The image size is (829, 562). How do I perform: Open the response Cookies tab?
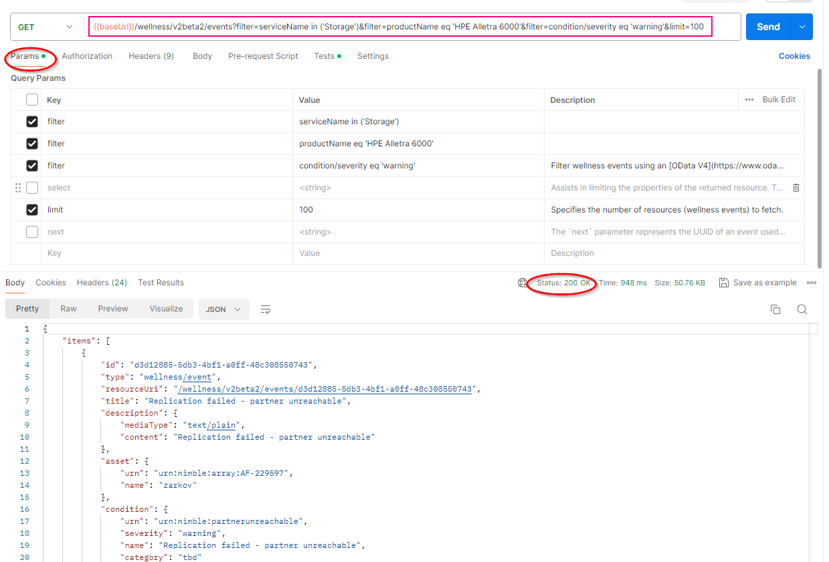(x=51, y=283)
